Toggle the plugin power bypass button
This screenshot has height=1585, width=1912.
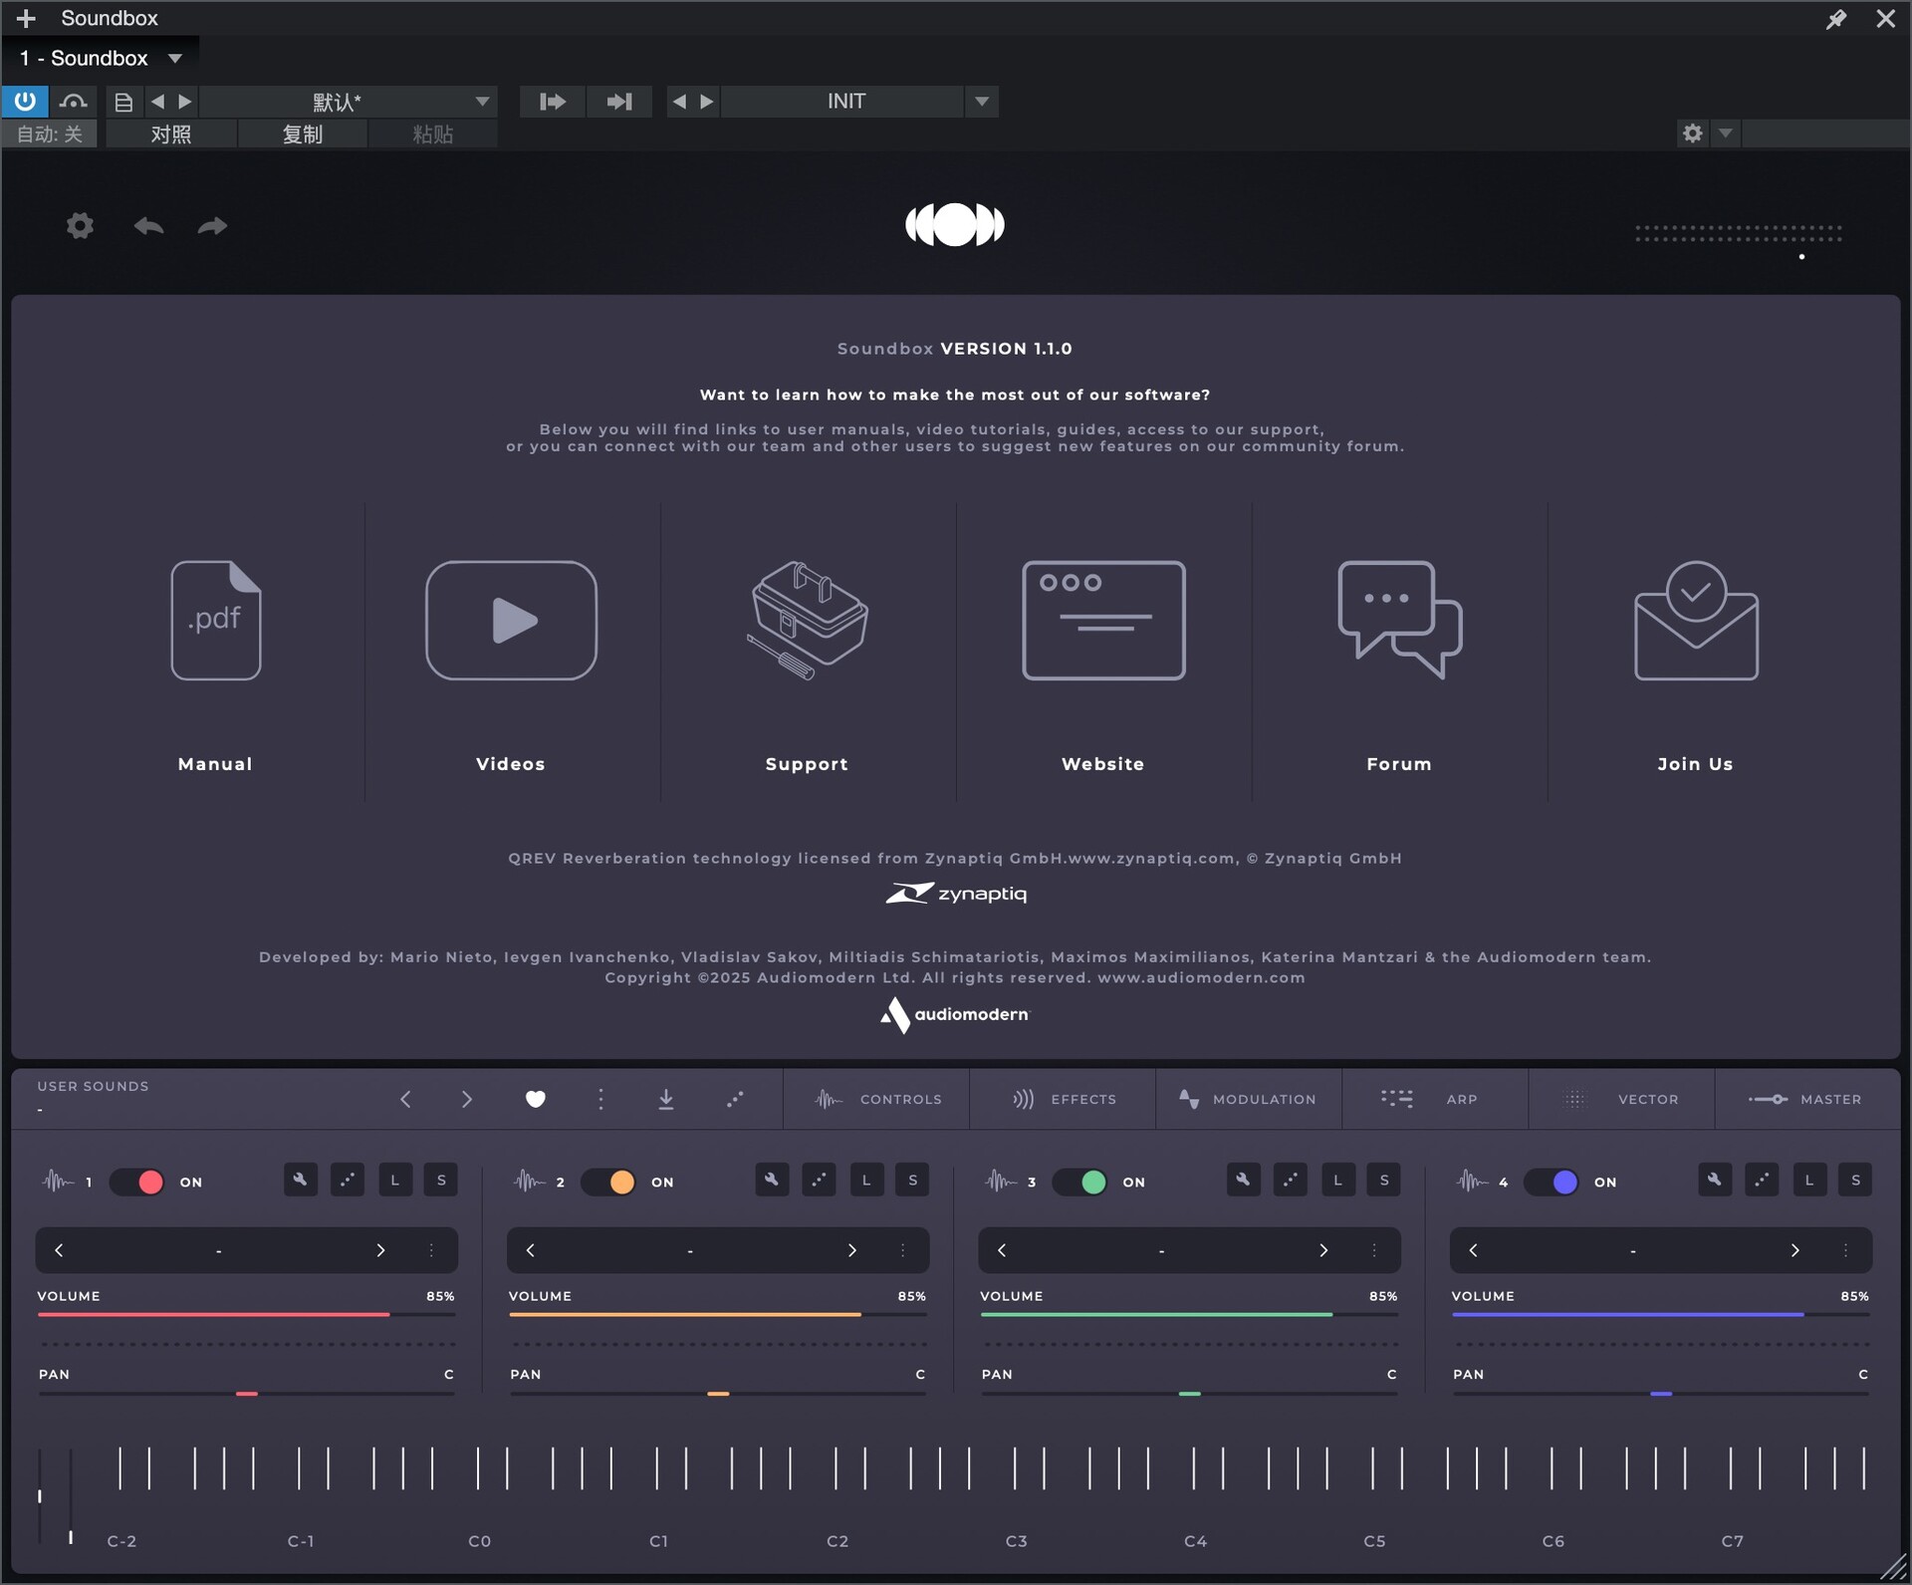click(x=25, y=102)
